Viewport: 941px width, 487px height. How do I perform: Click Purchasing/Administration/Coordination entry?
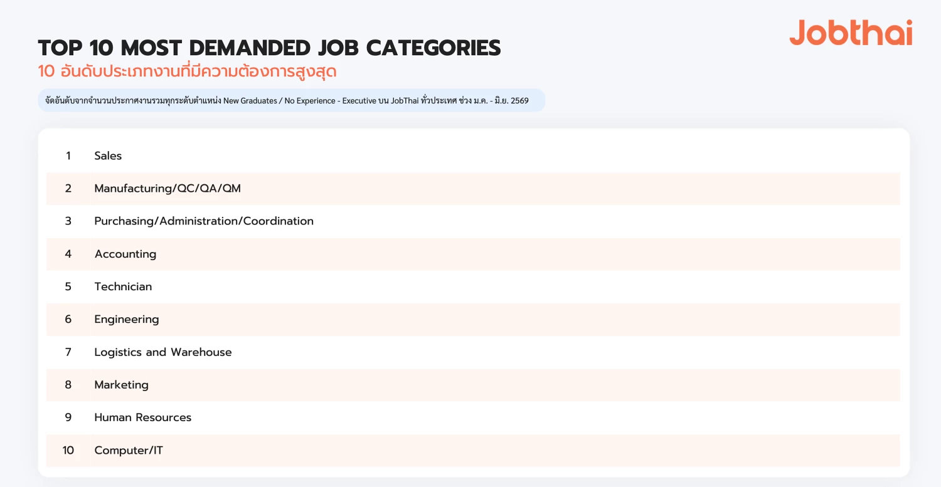coord(204,221)
